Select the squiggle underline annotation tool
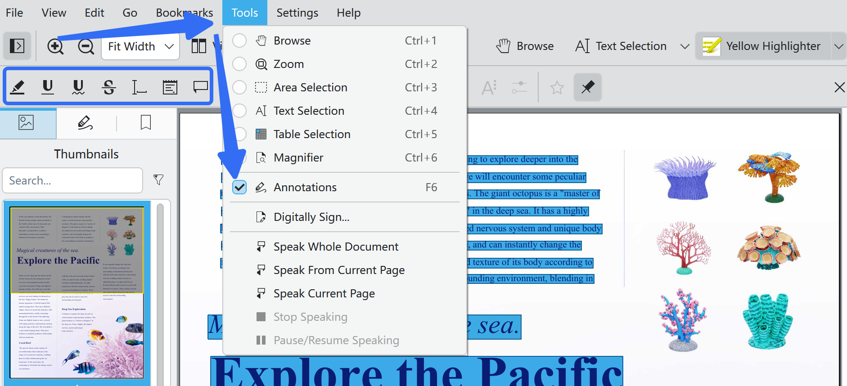 click(78, 86)
